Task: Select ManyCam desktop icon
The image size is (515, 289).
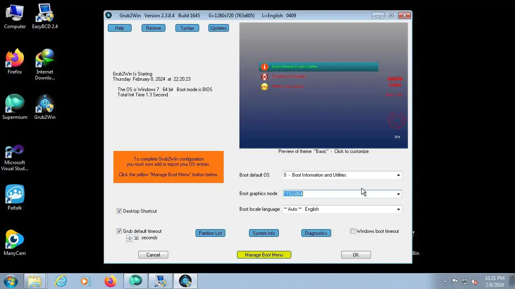Action: tap(15, 243)
